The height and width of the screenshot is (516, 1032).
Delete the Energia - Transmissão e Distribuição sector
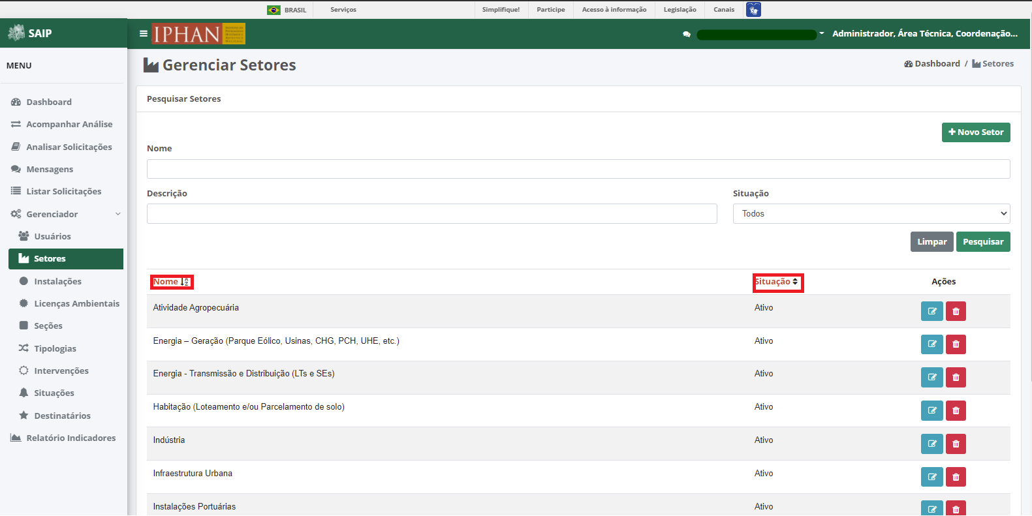(956, 377)
